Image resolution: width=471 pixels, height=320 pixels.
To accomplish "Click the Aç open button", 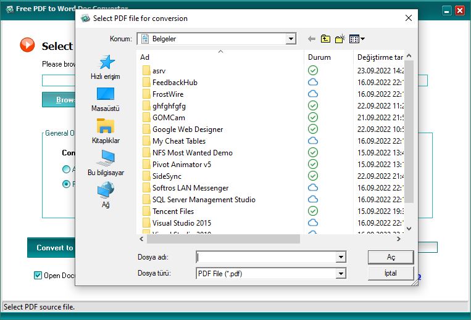I will tap(391, 257).
